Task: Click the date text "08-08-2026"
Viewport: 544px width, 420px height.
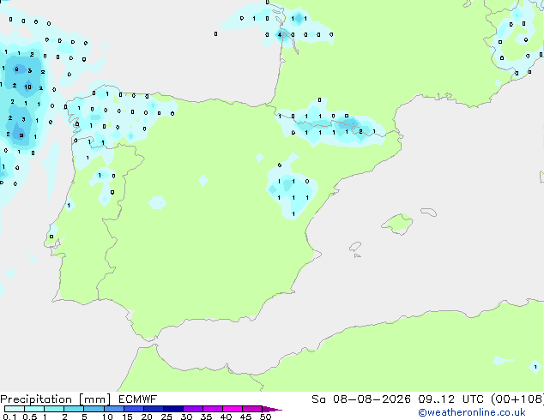Action: (372, 399)
